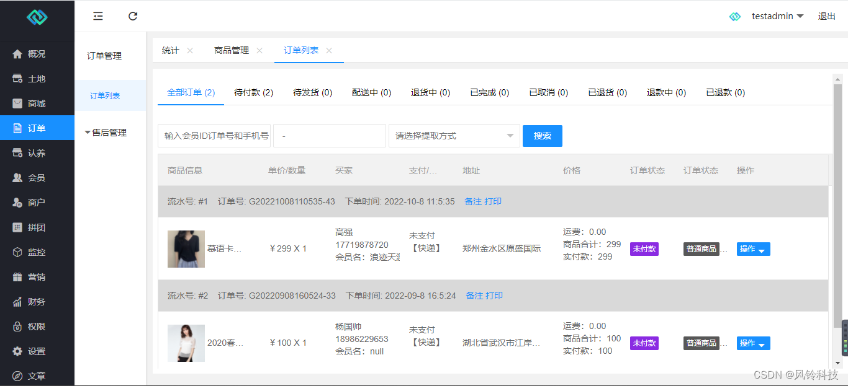Viewport: 848px width, 386px height.
Task: Click the 订单 document icon in sidebar
Action: point(17,128)
